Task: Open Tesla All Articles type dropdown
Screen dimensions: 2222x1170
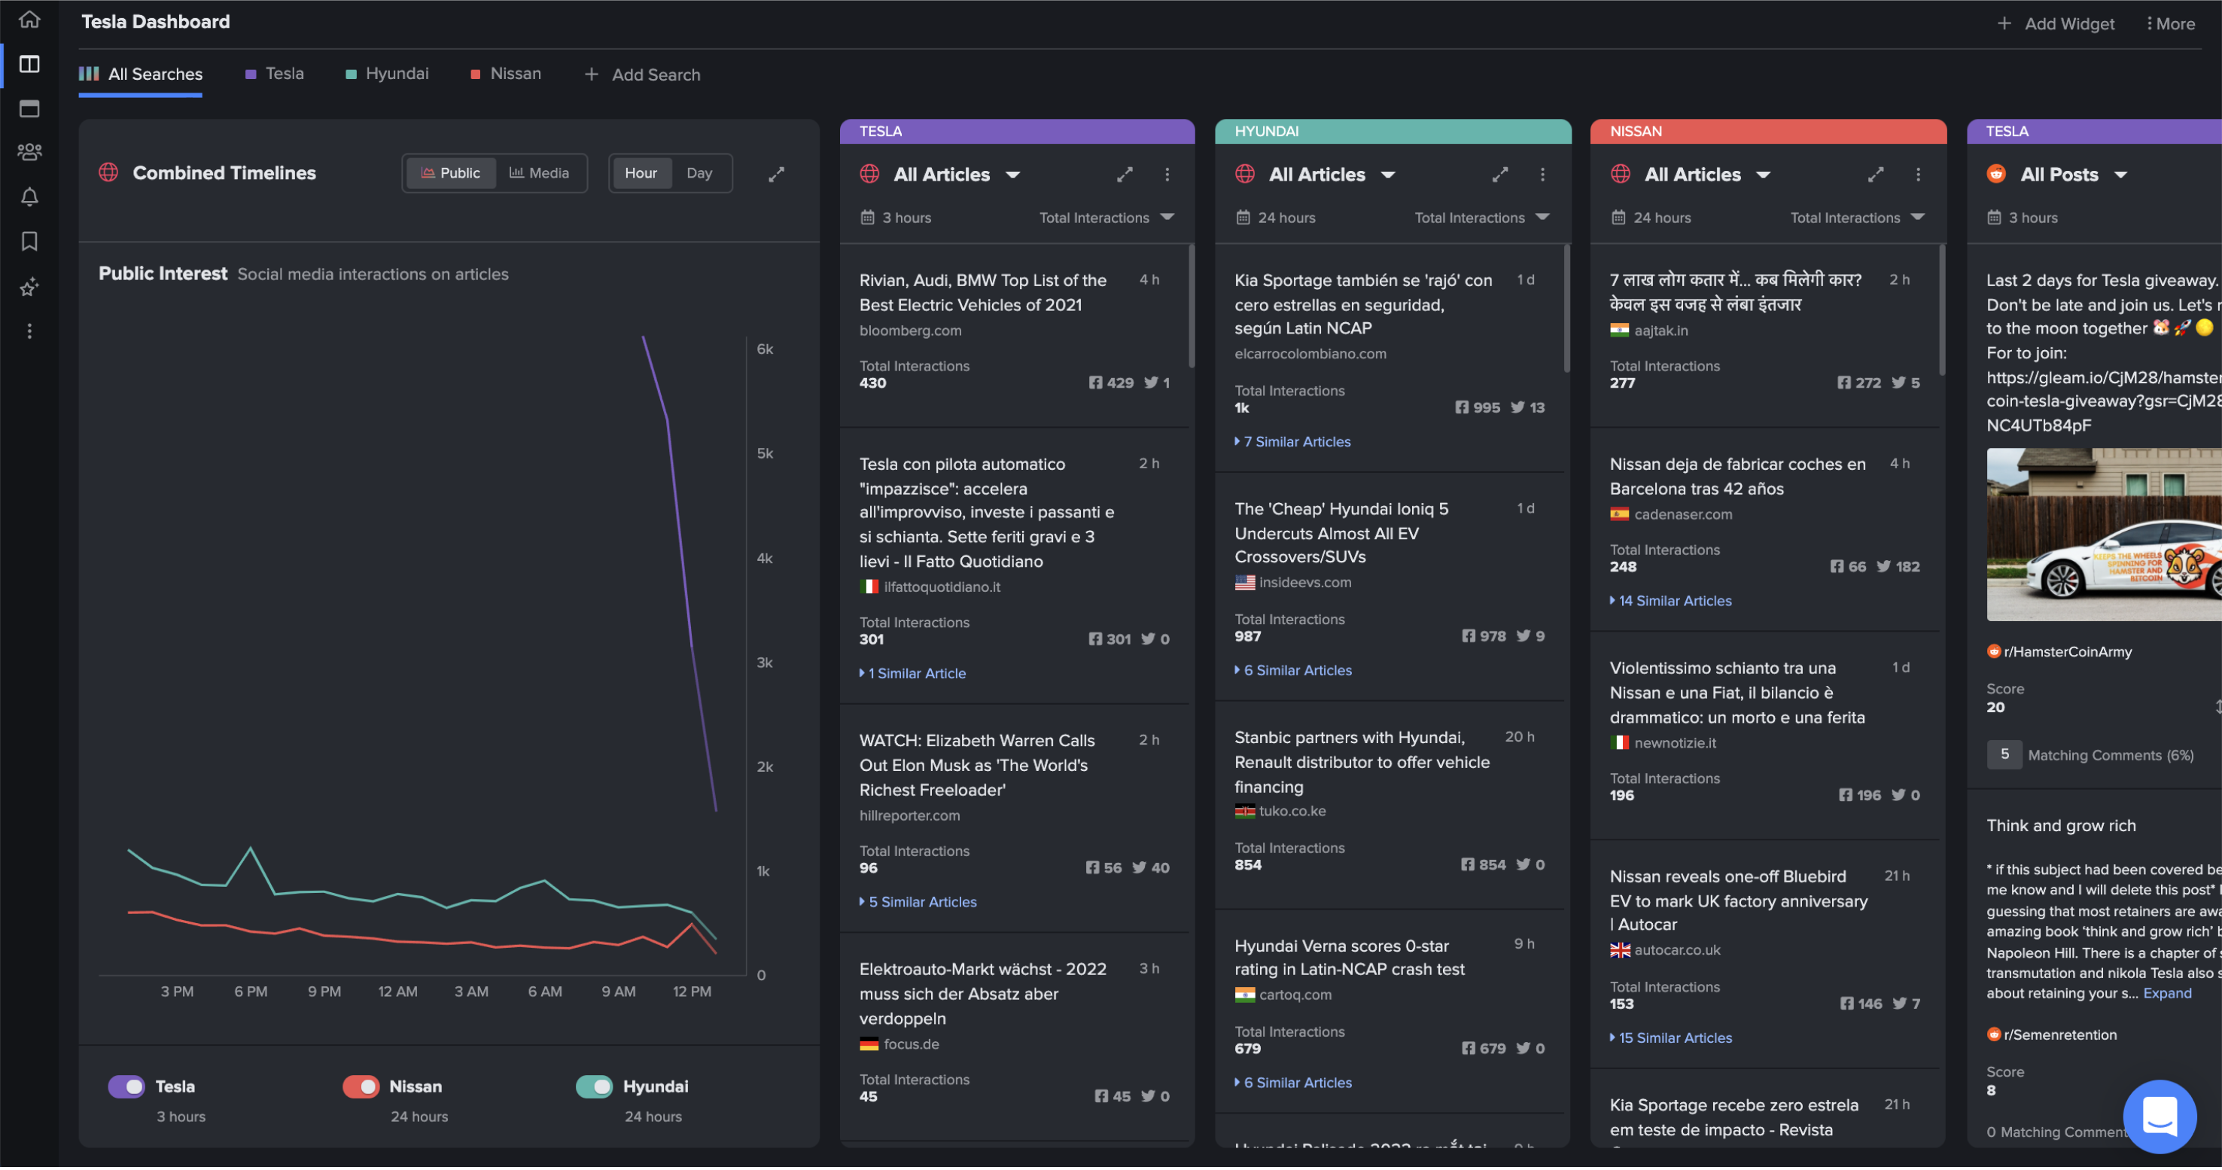Action: pos(957,175)
